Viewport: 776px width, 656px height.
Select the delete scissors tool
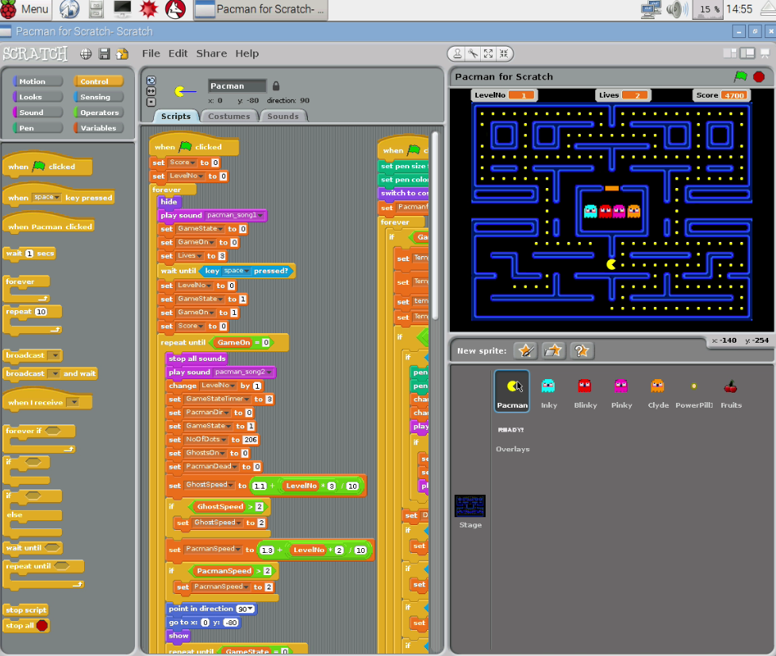coord(473,53)
